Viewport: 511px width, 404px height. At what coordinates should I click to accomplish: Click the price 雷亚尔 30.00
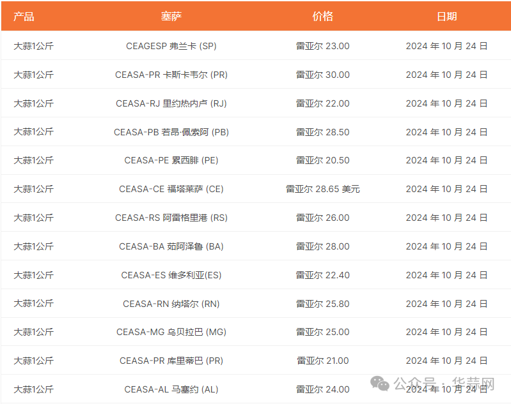[322, 75]
